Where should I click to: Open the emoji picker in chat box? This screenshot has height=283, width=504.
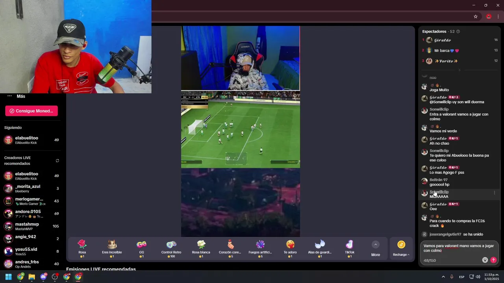coord(485,260)
